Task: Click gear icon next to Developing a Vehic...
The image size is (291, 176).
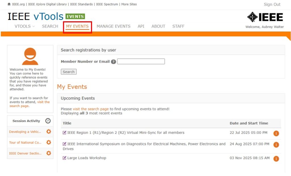Action: point(49,132)
